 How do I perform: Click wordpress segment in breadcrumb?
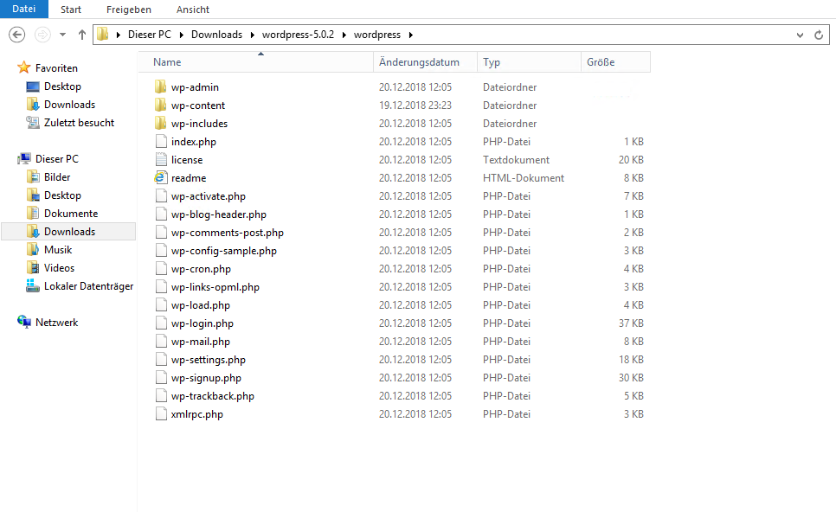[377, 35]
